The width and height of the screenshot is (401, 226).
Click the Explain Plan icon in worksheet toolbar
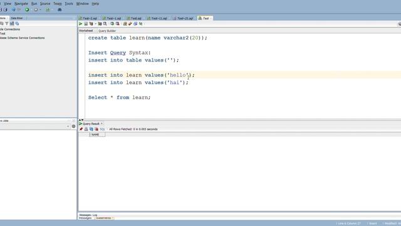pyautogui.click(x=91, y=24)
